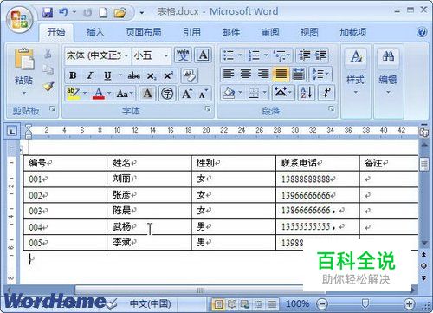Toggle bold formatting
The image size is (433, 313).
point(73,75)
